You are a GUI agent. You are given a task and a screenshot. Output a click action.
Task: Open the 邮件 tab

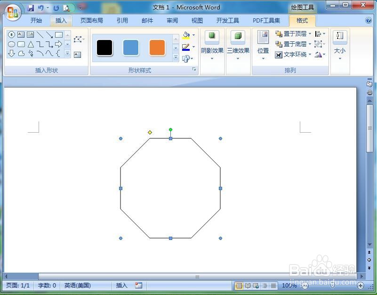click(x=147, y=21)
